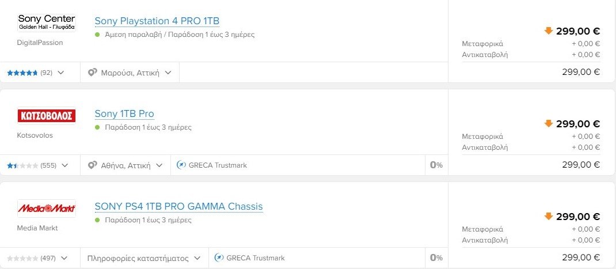This screenshot has height=269, width=616.
Task: Click the orange price-drop arrow for DigitalPassion
Action: 548,31
